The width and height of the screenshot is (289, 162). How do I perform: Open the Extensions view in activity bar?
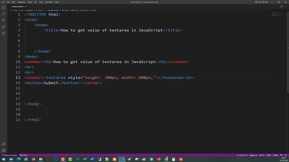[4, 33]
